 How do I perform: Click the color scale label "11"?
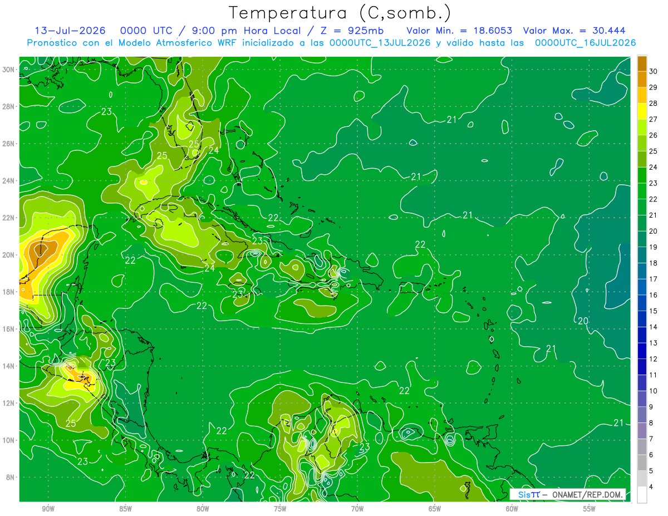click(x=653, y=375)
